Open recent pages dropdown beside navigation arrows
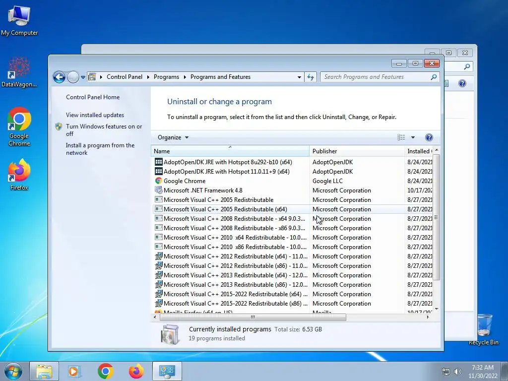Screen dimensions: 508x381 (83, 77)
